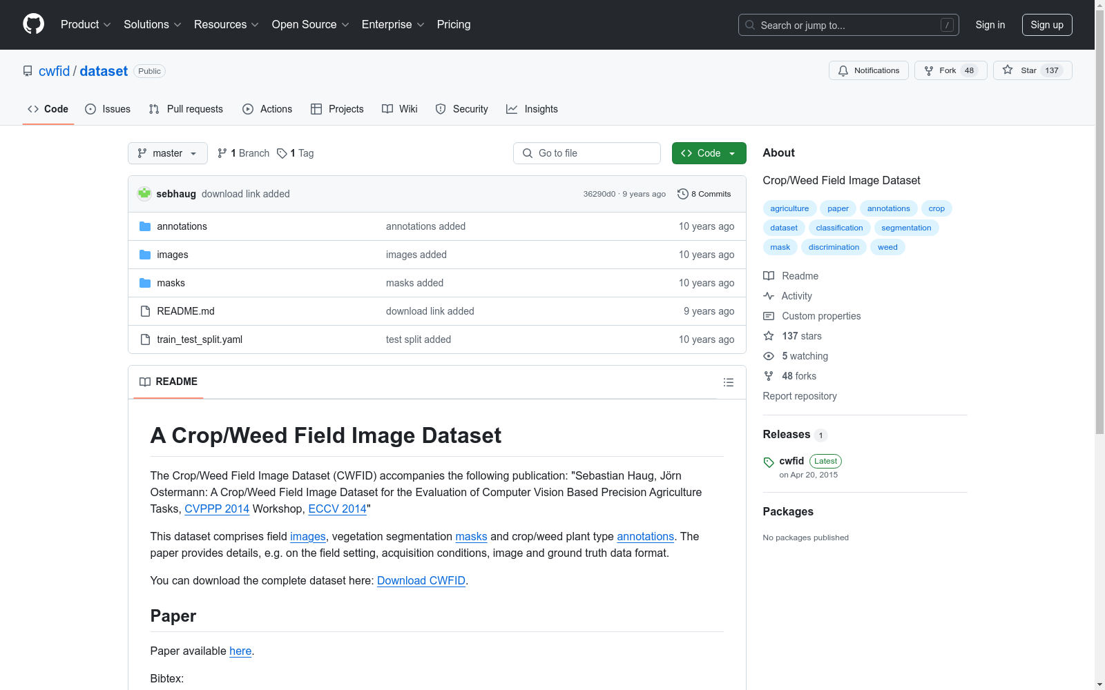The image size is (1105, 690).
Task: Click the images folder icon
Action: [145, 255]
